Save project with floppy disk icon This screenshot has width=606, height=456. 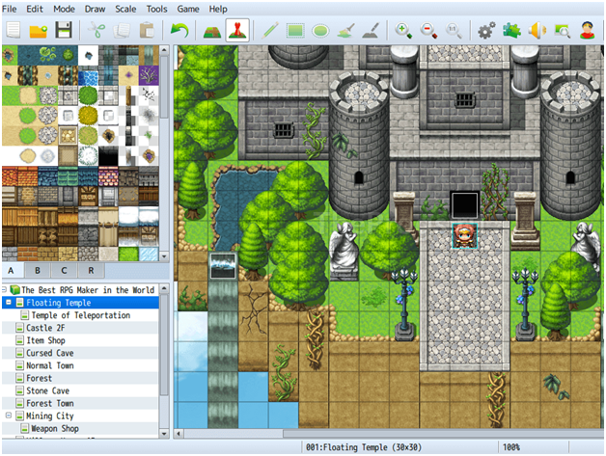(64, 30)
